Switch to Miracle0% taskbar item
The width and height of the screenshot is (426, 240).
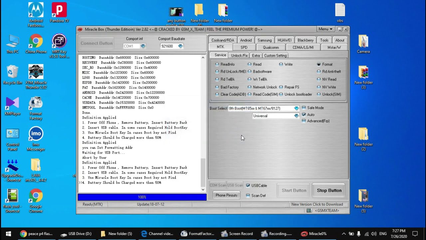(x=314, y=234)
